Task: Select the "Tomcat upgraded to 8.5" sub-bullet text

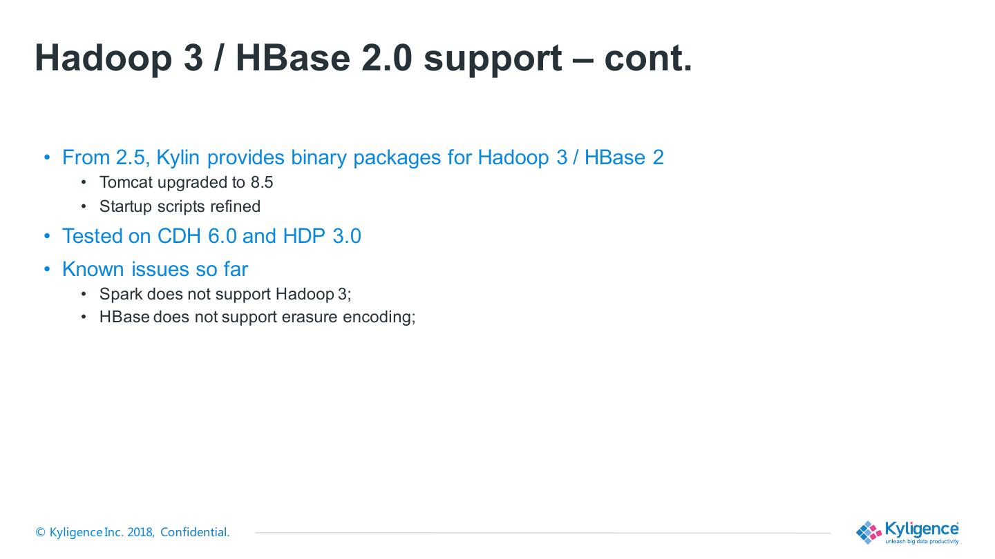Action: (186, 182)
